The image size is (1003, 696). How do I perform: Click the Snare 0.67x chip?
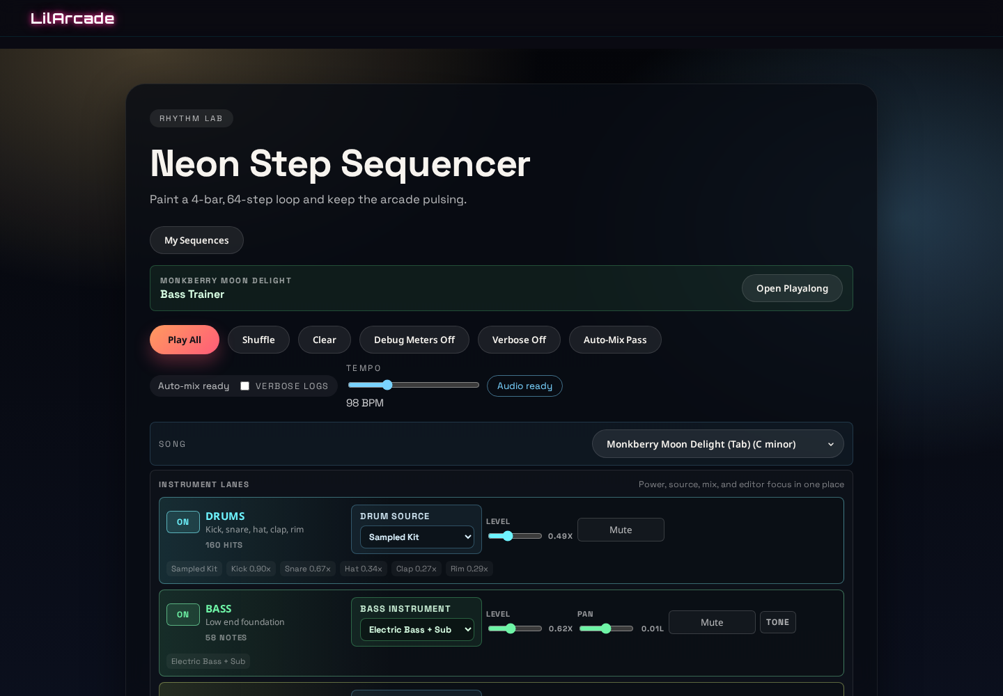(x=307, y=569)
